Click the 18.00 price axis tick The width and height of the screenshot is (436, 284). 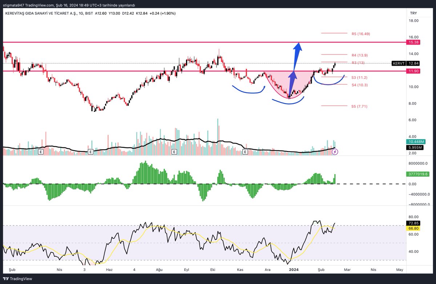pos(414,21)
